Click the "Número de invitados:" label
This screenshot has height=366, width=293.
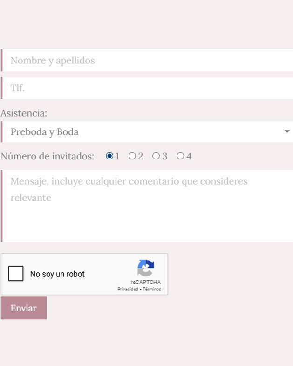[x=47, y=156]
